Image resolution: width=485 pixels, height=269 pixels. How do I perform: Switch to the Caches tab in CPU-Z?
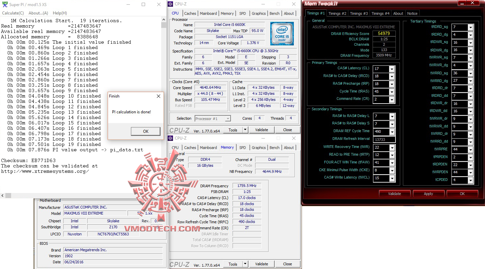click(x=190, y=13)
